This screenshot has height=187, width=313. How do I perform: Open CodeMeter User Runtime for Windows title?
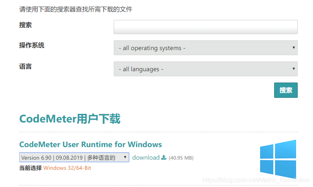pyautogui.click(x=90, y=144)
